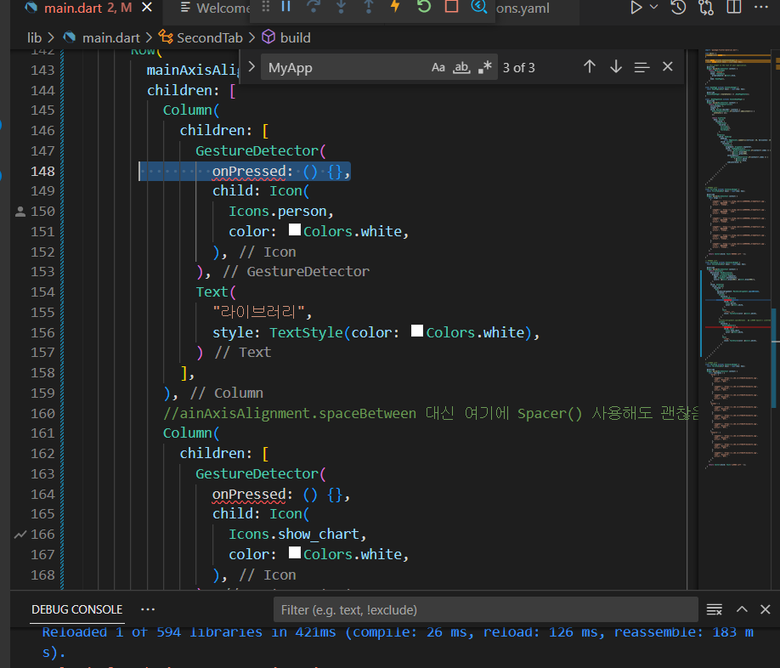This screenshot has width=780, height=668.
Task: Open white color swatch on line 151
Action: [x=295, y=229]
